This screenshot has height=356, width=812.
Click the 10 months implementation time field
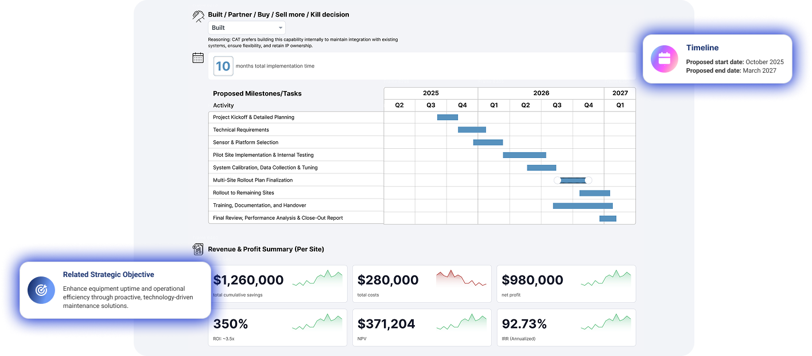tap(223, 66)
